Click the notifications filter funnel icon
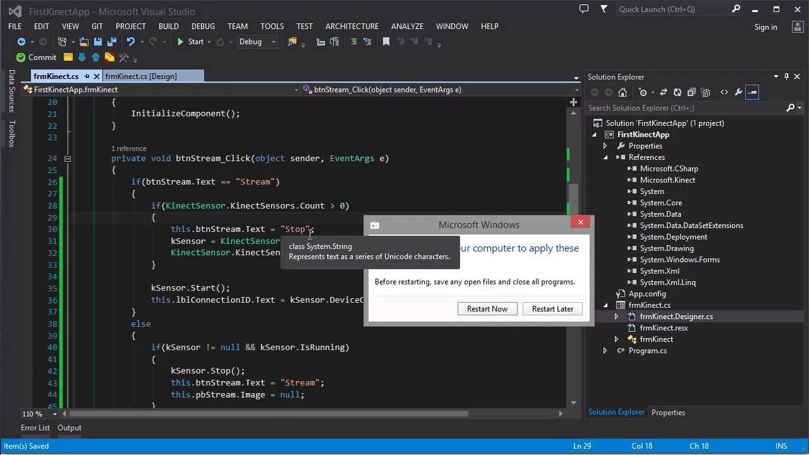Image resolution: width=809 pixels, height=455 pixels. coord(604,9)
